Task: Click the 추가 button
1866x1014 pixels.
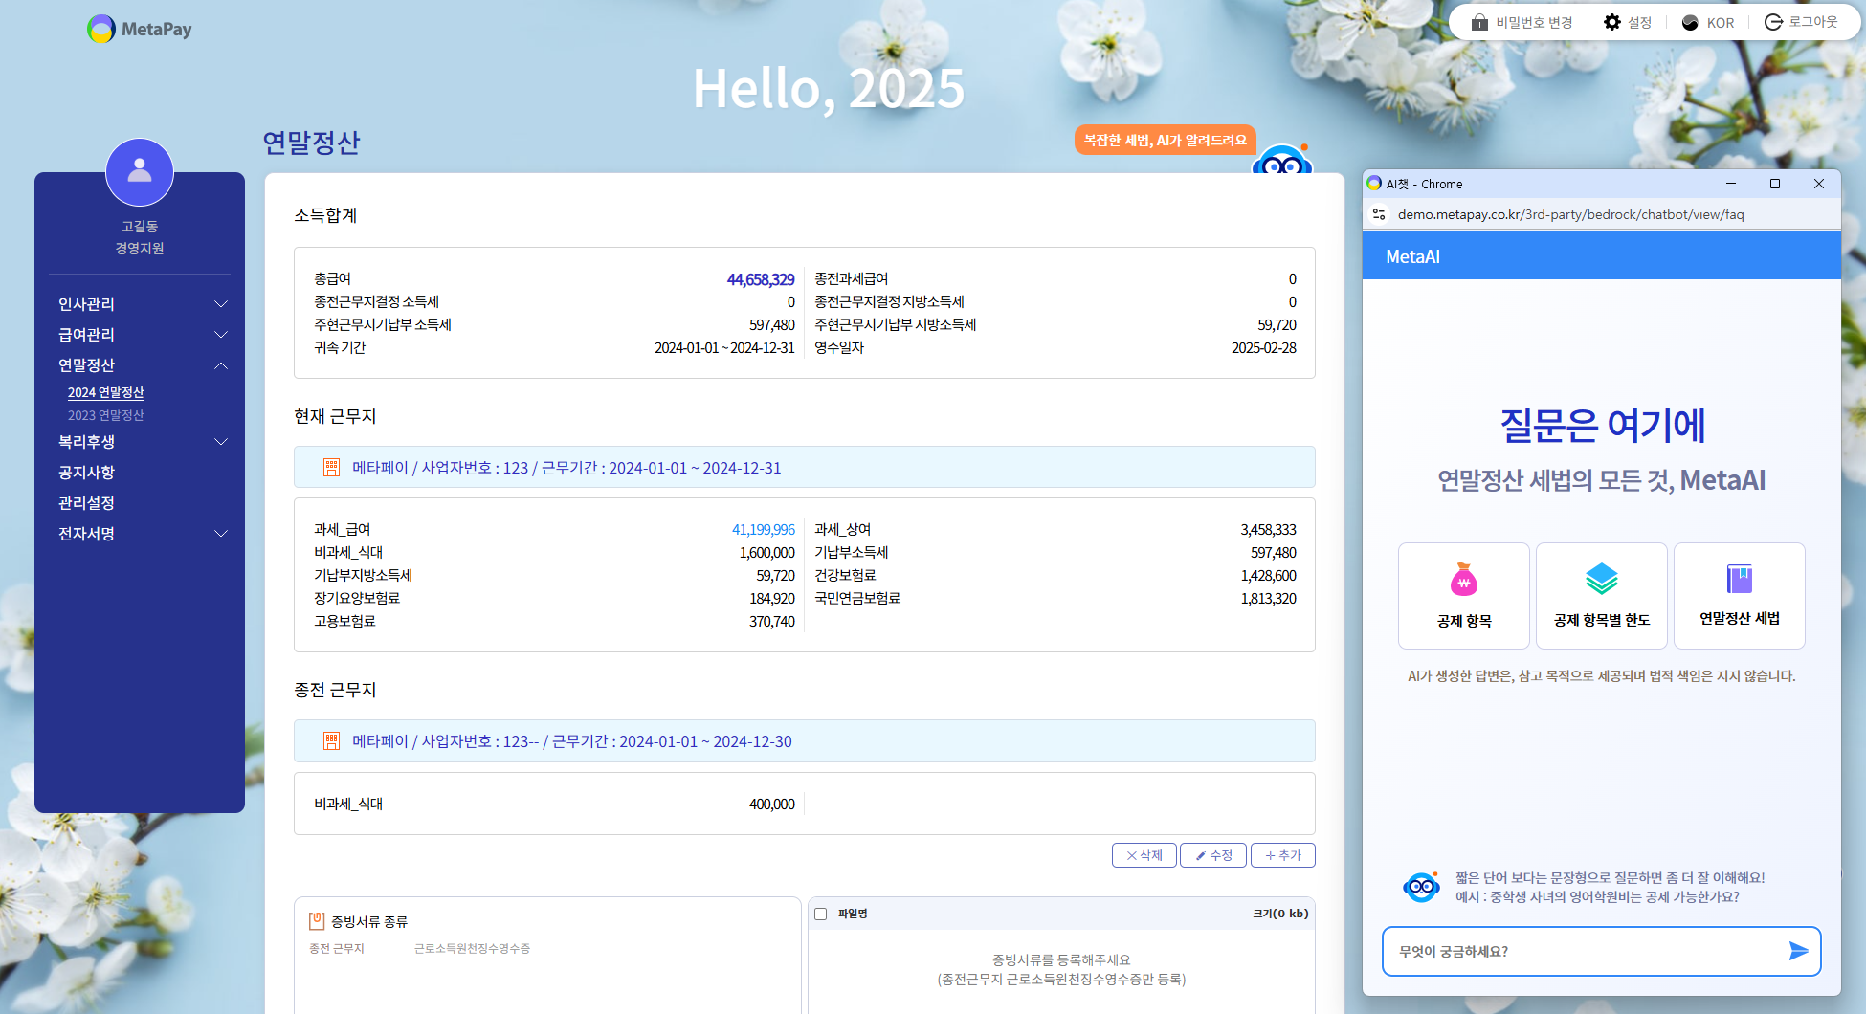Action: point(1283,855)
